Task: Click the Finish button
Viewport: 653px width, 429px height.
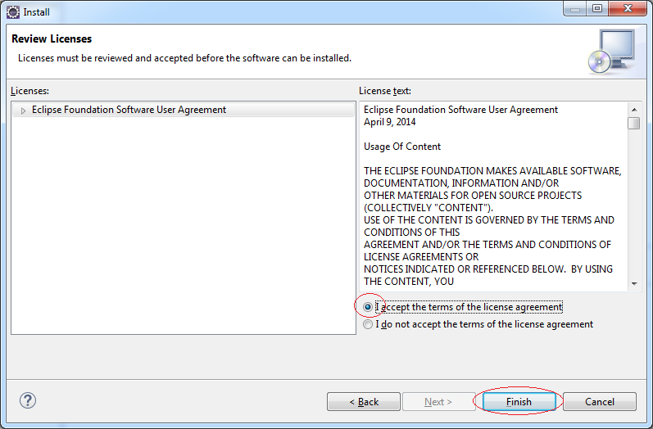Action: (x=519, y=401)
